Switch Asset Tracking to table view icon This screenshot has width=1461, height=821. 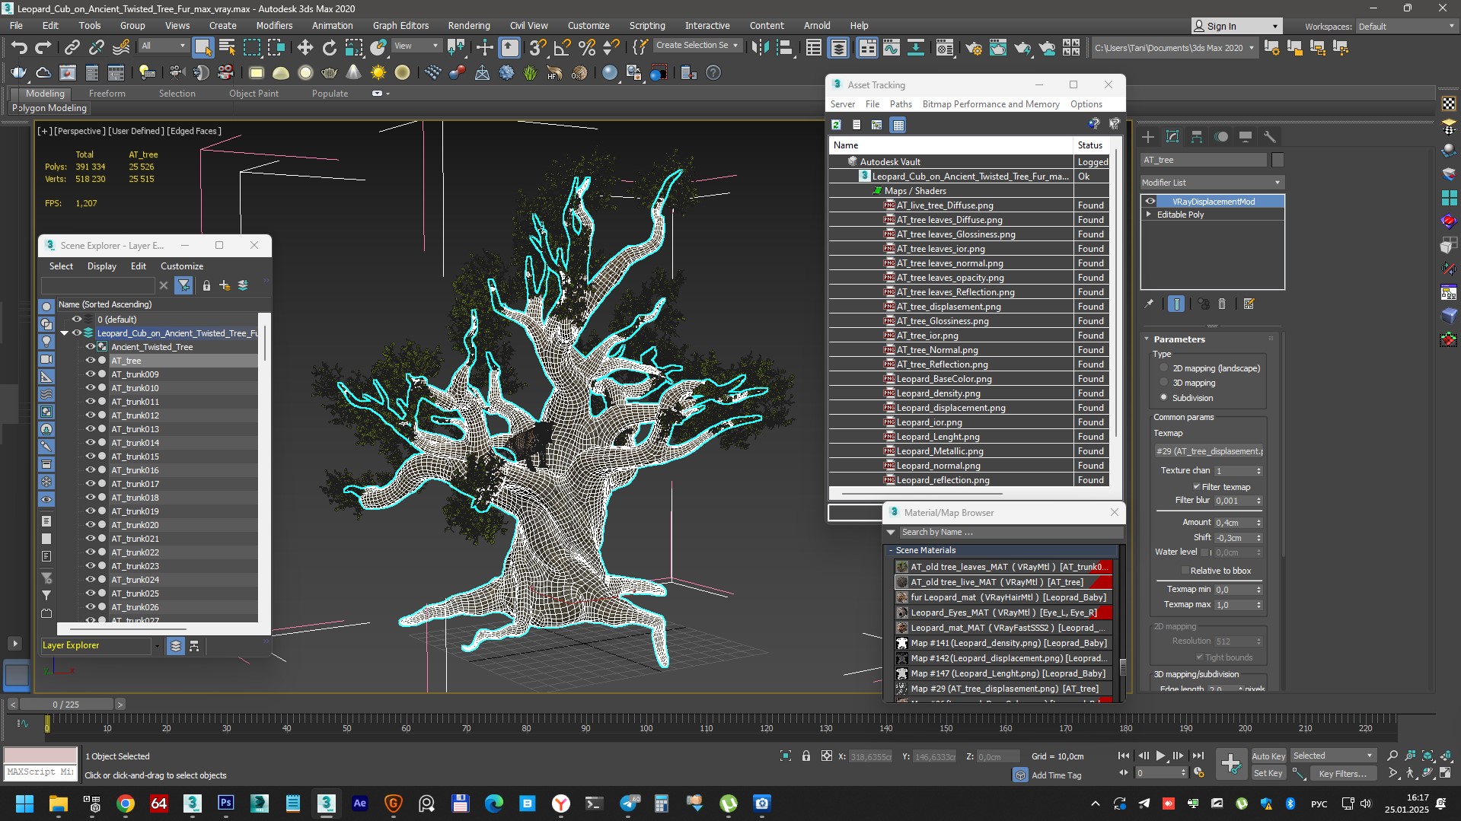pos(898,125)
